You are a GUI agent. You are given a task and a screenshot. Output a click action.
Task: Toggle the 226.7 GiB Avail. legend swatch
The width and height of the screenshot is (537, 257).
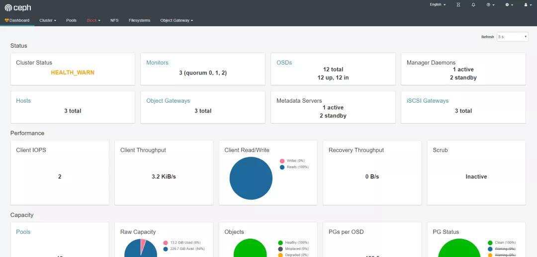click(166, 249)
